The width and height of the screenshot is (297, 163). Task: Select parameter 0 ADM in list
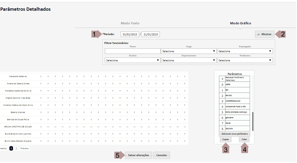[235, 85]
